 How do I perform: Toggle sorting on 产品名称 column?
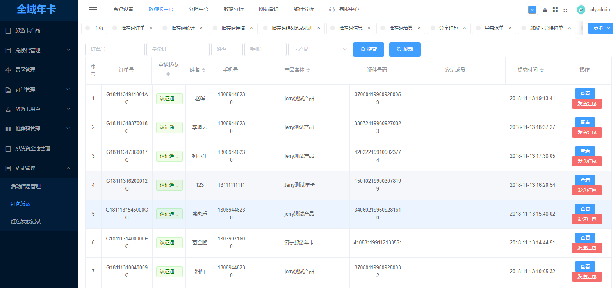(x=308, y=70)
